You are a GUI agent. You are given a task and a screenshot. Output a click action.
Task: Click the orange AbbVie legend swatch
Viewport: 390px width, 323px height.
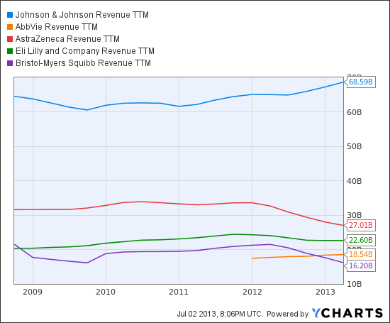(x=10, y=27)
